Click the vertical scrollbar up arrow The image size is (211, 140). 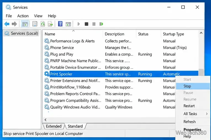(x=201, y=33)
